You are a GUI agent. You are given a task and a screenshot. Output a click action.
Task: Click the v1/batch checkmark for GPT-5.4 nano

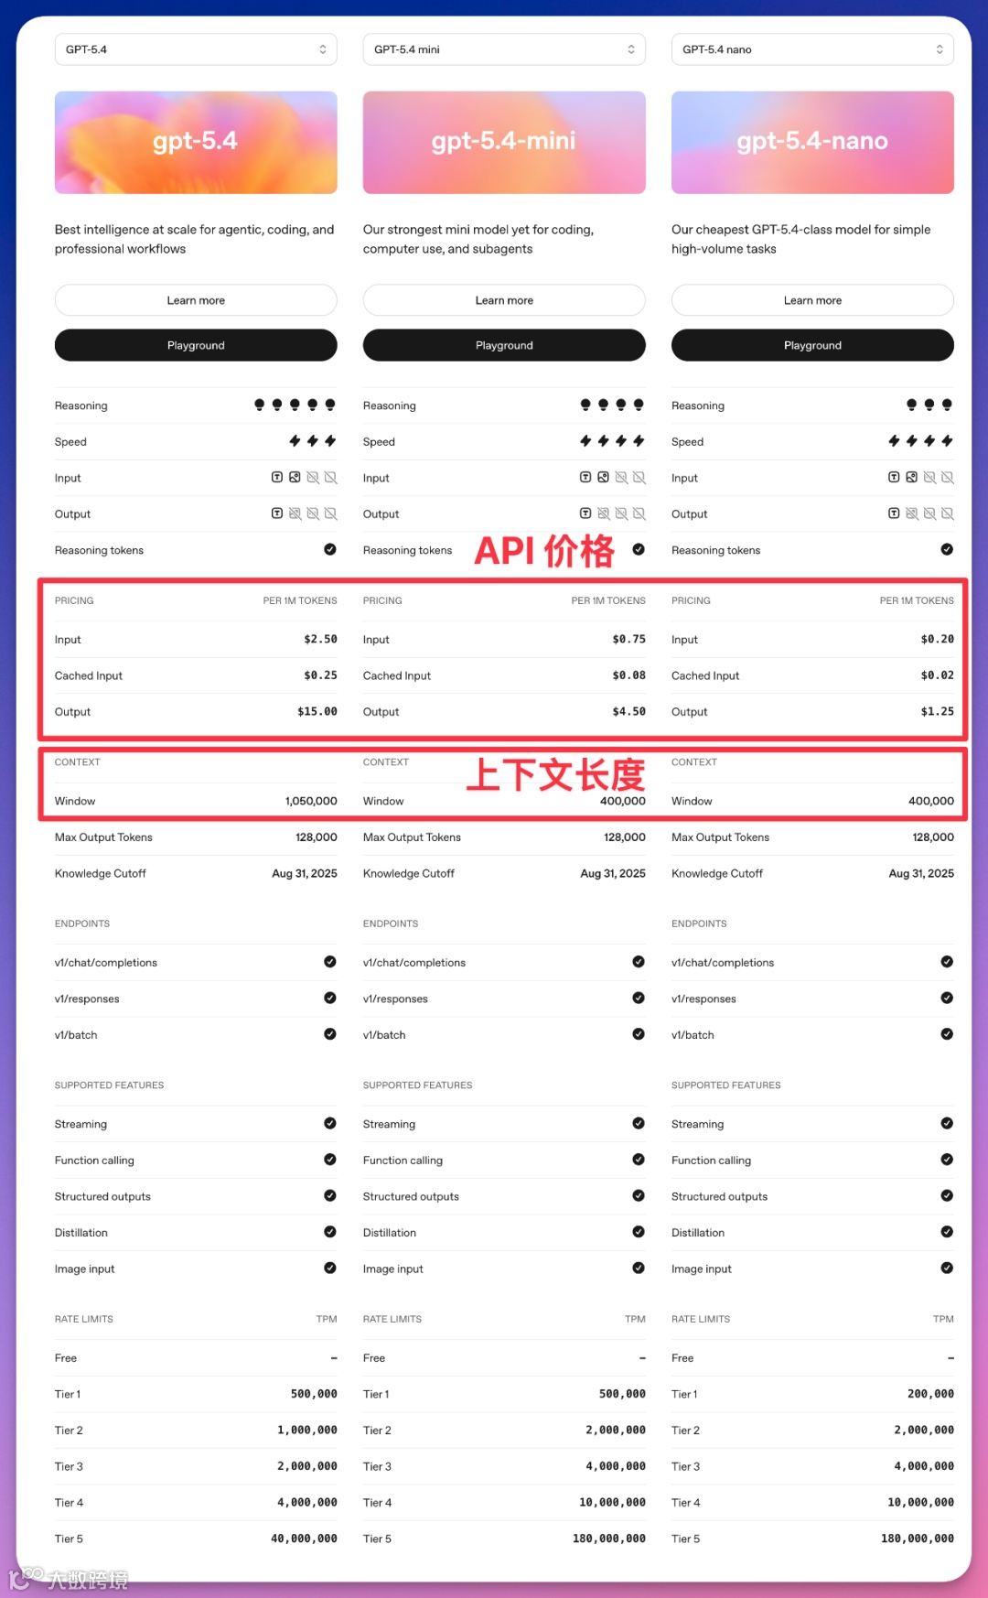tap(947, 1034)
